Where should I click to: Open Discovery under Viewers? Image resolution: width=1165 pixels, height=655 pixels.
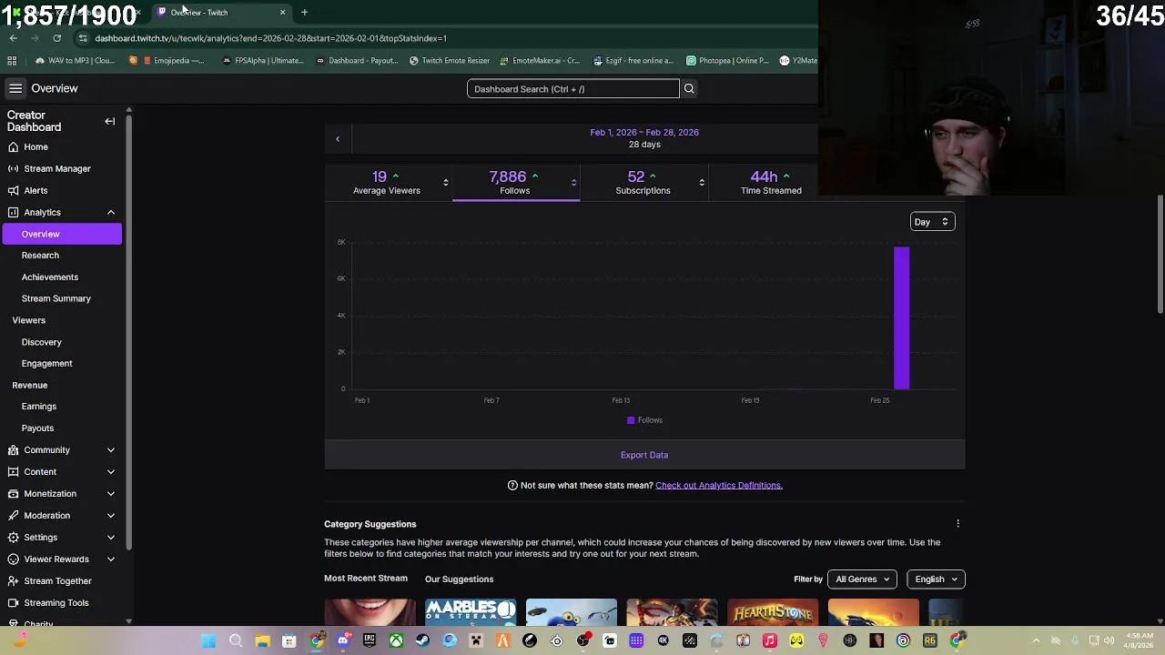[x=42, y=342]
